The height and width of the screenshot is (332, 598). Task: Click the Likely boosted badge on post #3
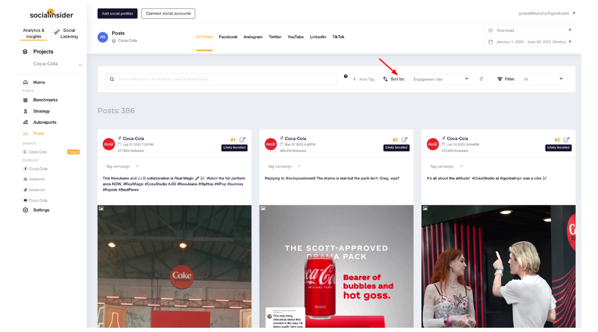(x=558, y=148)
